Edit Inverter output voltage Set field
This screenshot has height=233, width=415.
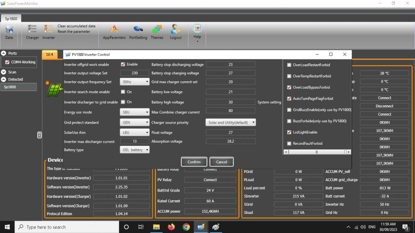point(134,73)
